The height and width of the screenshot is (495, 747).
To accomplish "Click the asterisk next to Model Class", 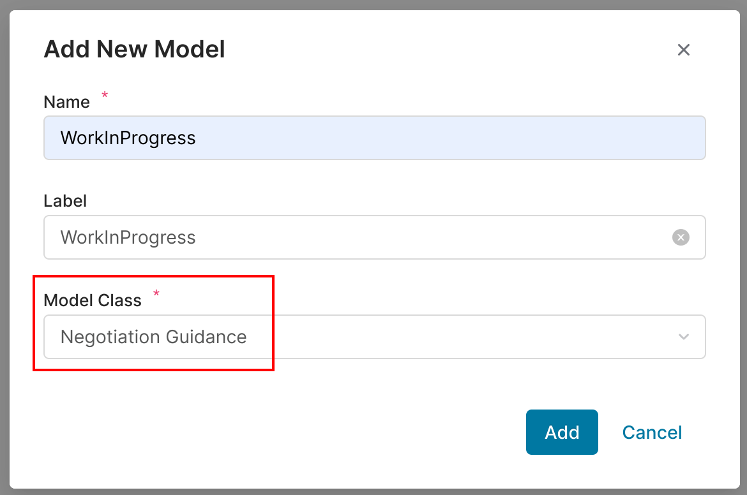I will point(156,294).
